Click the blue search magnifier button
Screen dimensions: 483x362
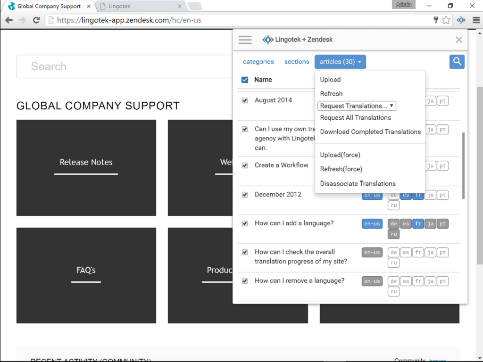[457, 62]
